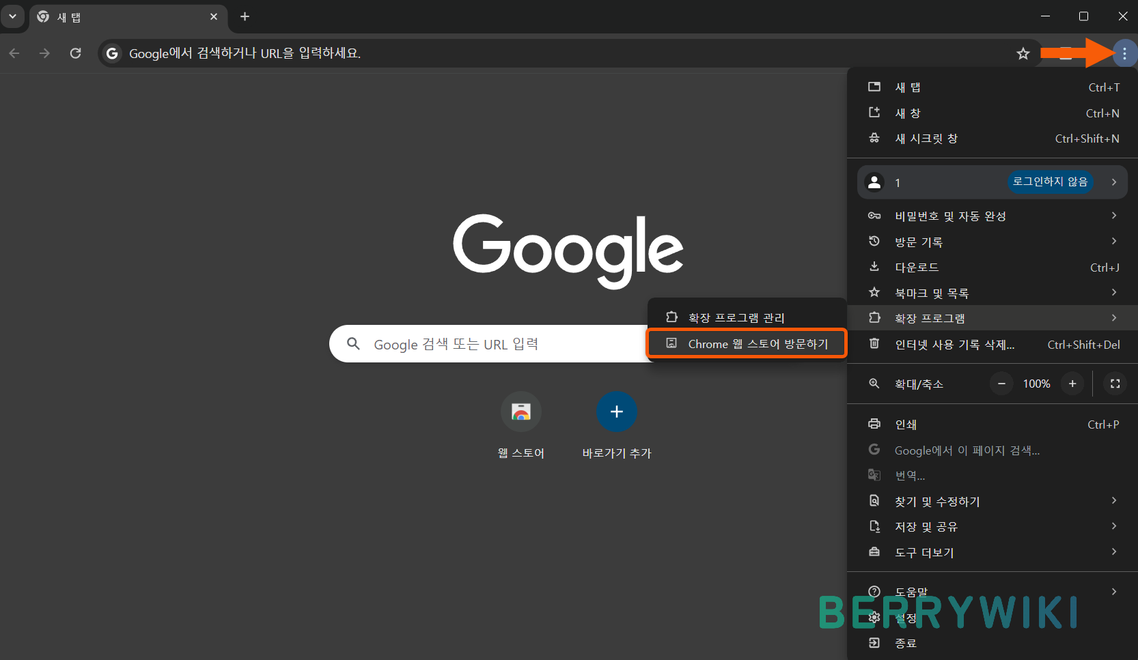Enter full screen with the fullscreen icon

(x=1115, y=384)
